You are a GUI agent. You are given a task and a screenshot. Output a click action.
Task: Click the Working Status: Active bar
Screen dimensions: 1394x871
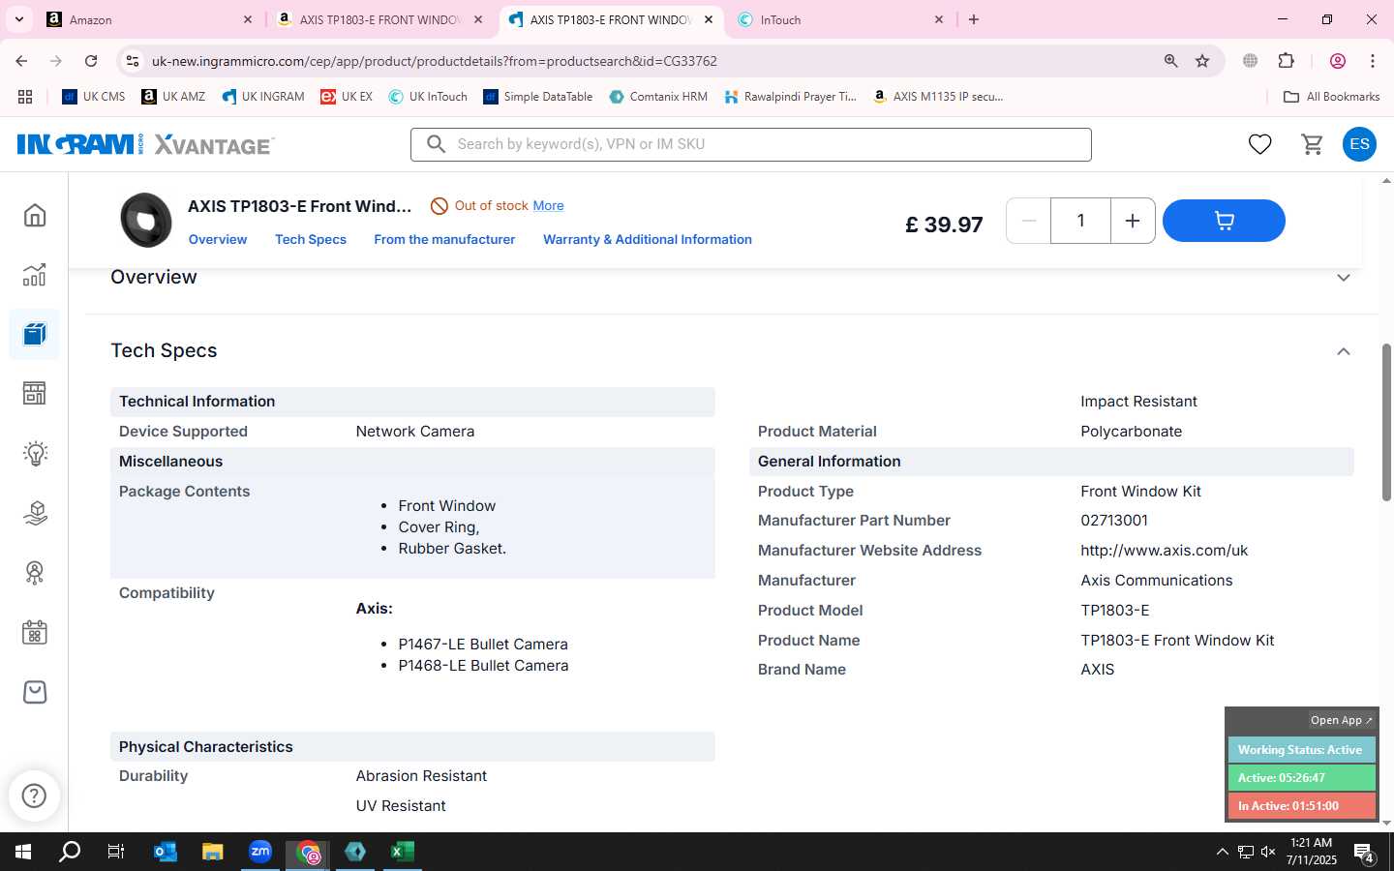pos(1301,750)
